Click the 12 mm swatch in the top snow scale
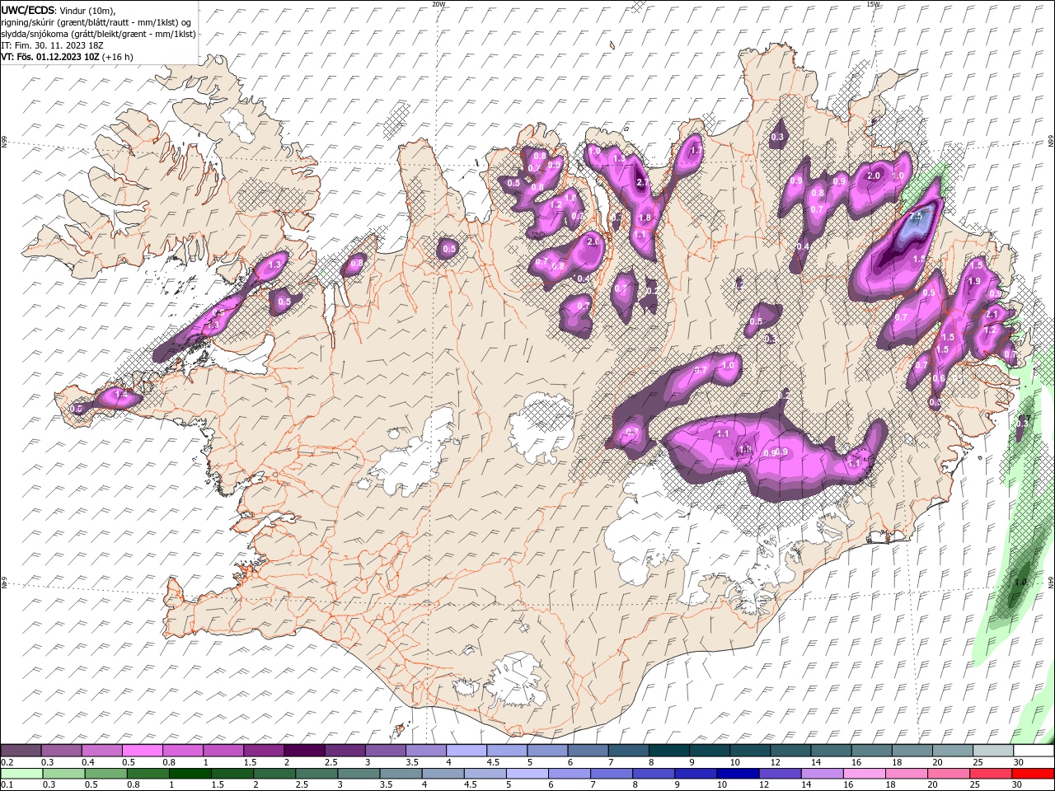The image size is (1055, 791). click(x=790, y=751)
